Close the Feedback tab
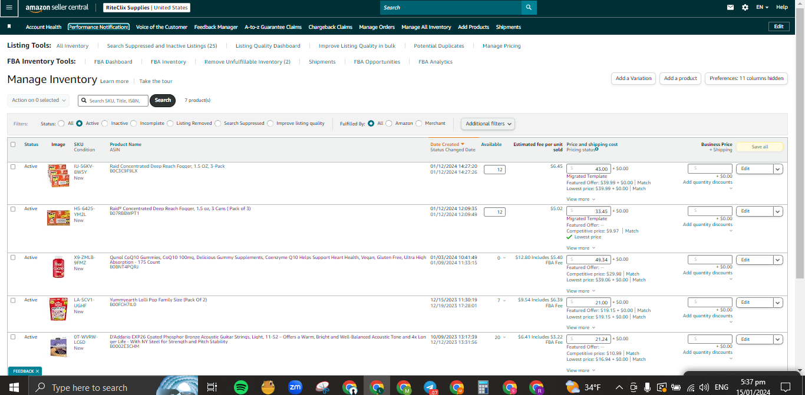This screenshot has height=395, width=805. (x=37, y=371)
